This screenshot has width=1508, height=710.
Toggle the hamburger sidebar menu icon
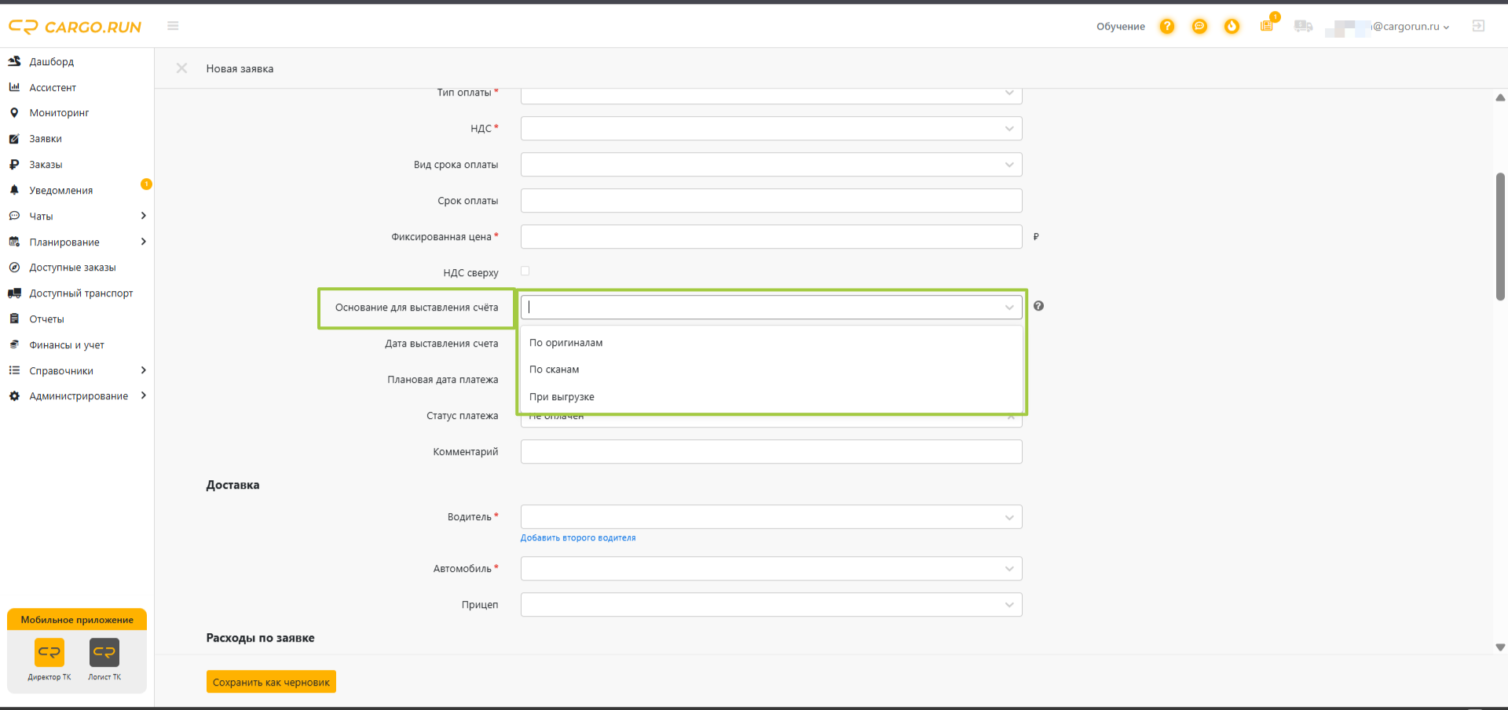coord(173,26)
